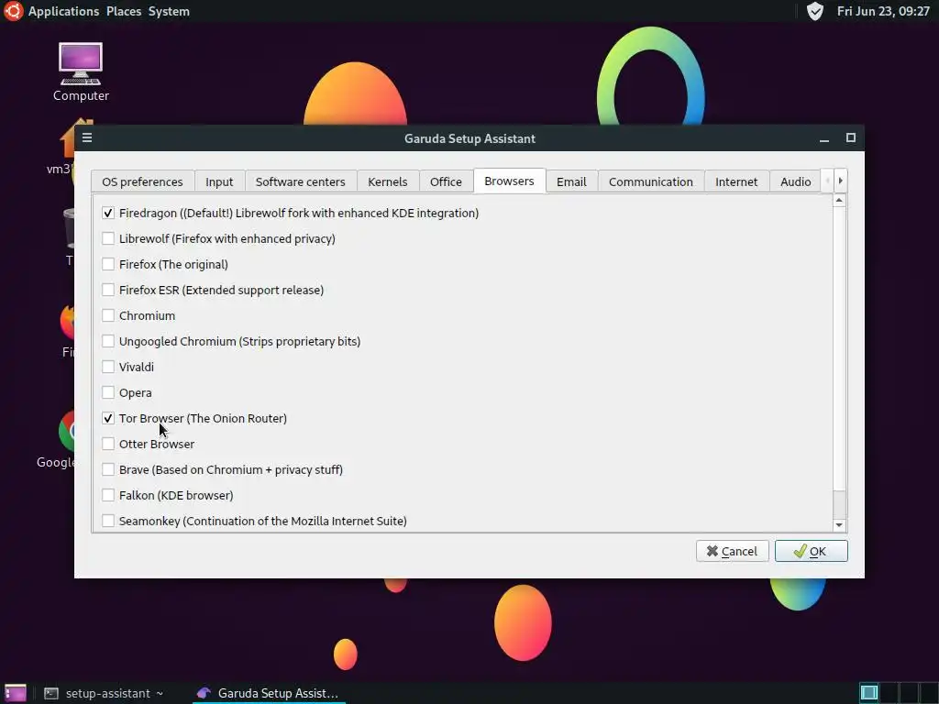Open the System menu
Screen dimensions: 939x704
(x=169, y=11)
